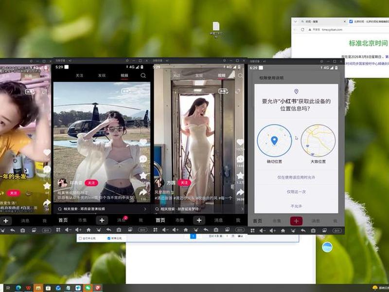Click back arrow in permission window toolbar
Viewport: 389px width, 292px height.
[303, 231]
